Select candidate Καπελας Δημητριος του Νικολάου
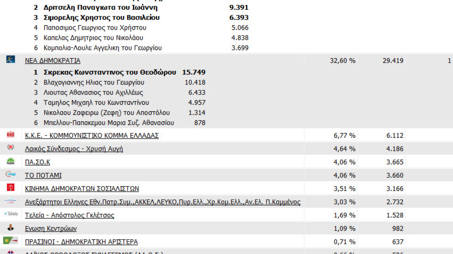 pyautogui.click(x=93, y=38)
